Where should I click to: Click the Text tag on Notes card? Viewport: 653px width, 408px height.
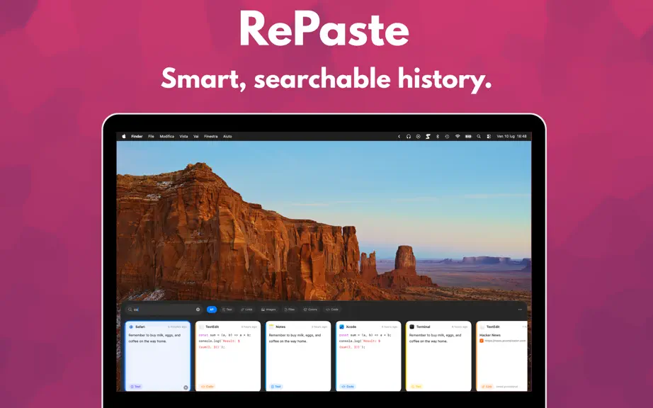[276, 386]
